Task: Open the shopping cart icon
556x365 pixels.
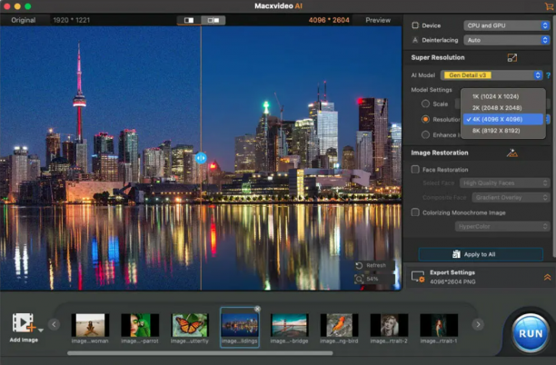Action: pyautogui.click(x=549, y=6)
